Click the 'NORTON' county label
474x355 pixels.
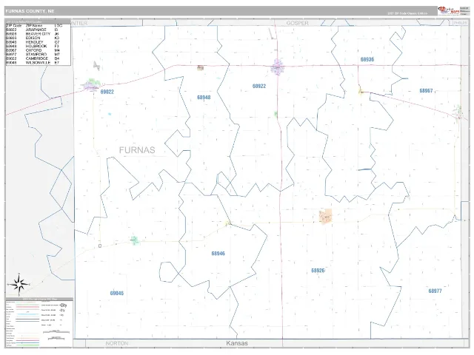[x=117, y=343]
